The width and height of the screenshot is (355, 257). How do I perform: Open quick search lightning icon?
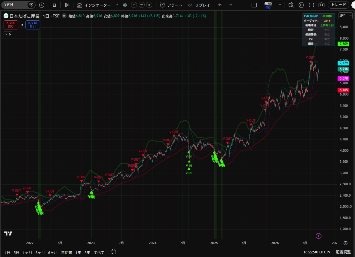coord(291,5)
